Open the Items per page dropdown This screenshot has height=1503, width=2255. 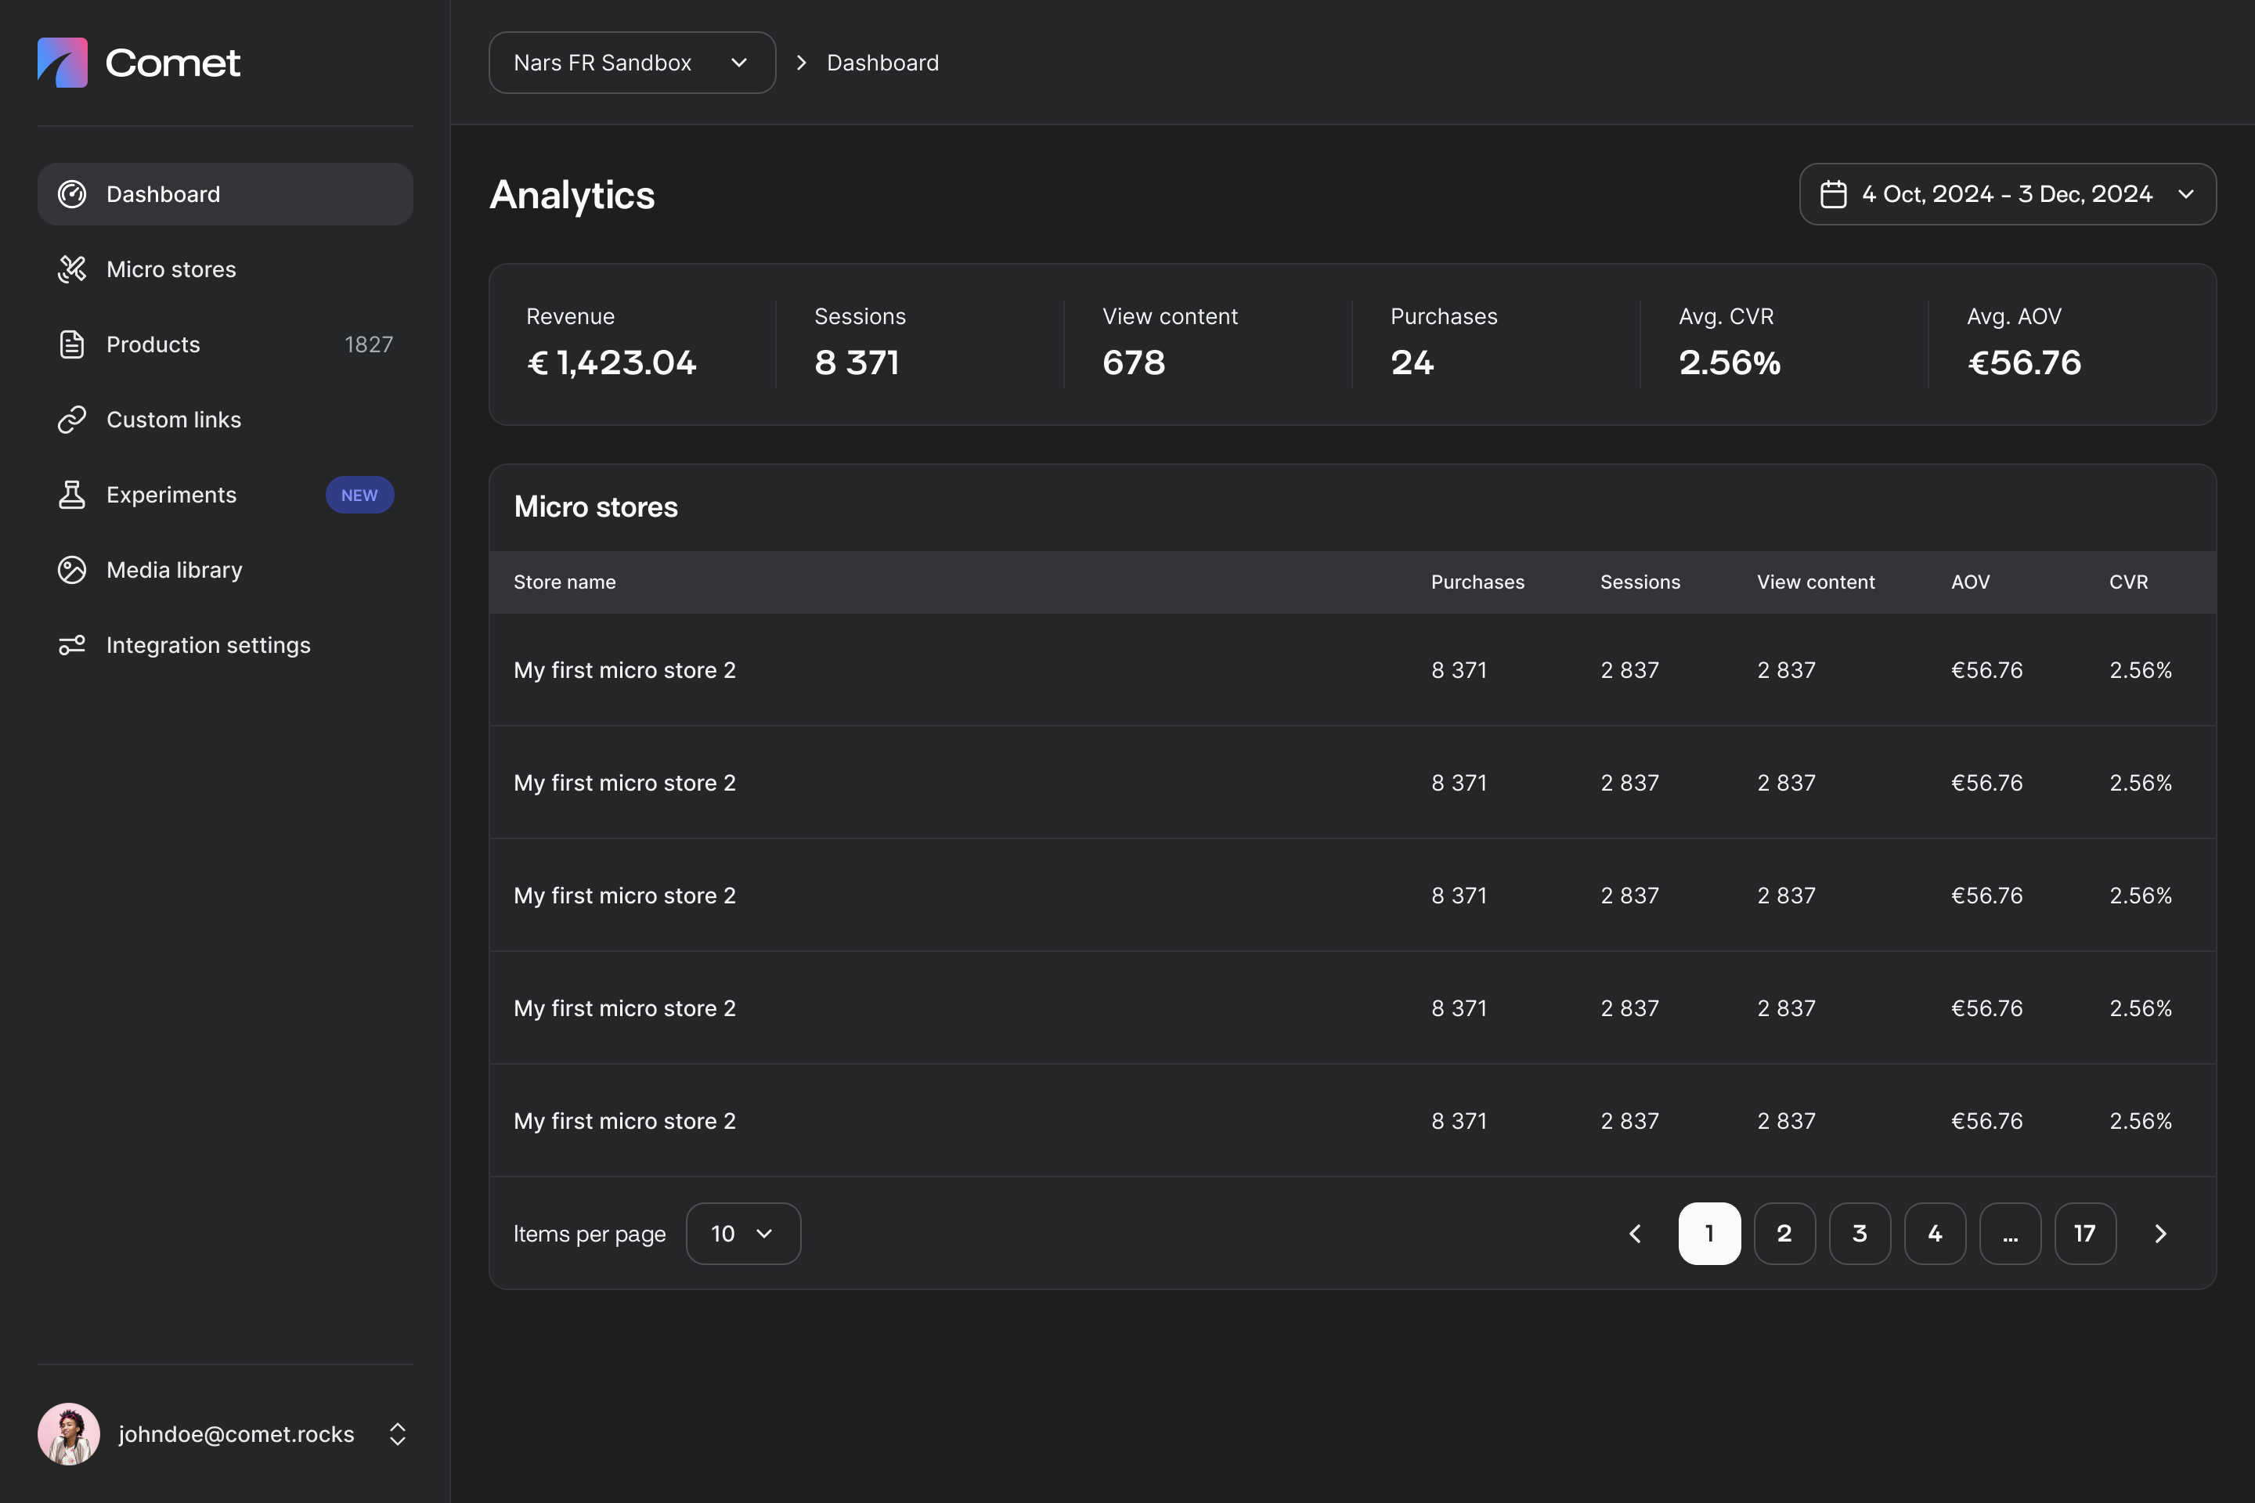pyautogui.click(x=743, y=1234)
